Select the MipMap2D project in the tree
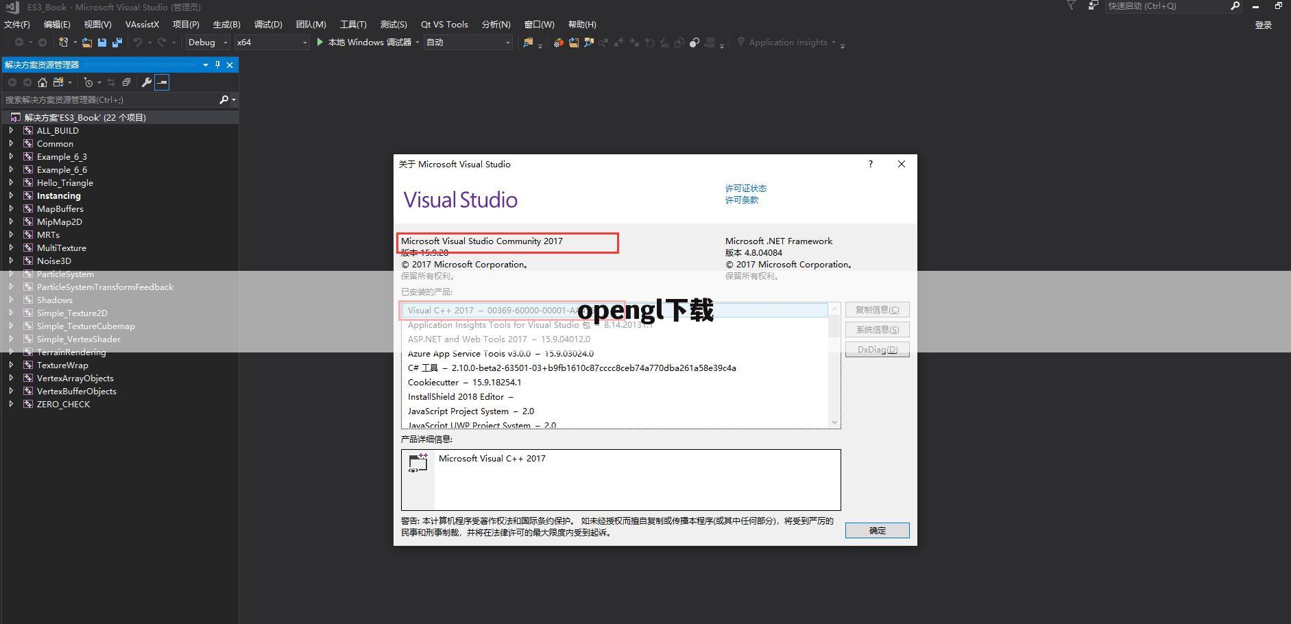Image resolution: width=1291 pixels, height=624 pixels. point(59,221)
